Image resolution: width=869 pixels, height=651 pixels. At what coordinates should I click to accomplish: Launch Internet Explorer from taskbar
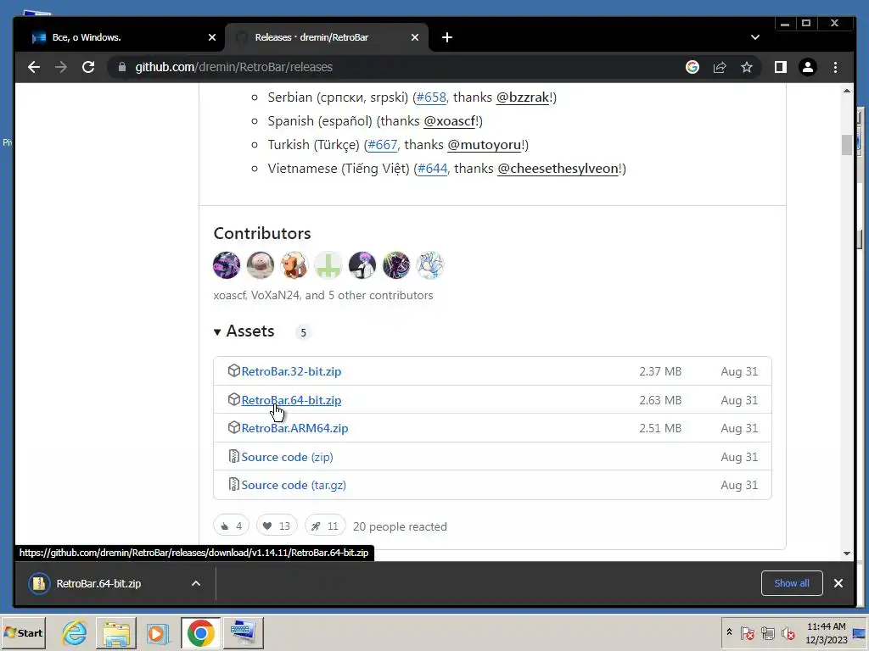[75, 632]
